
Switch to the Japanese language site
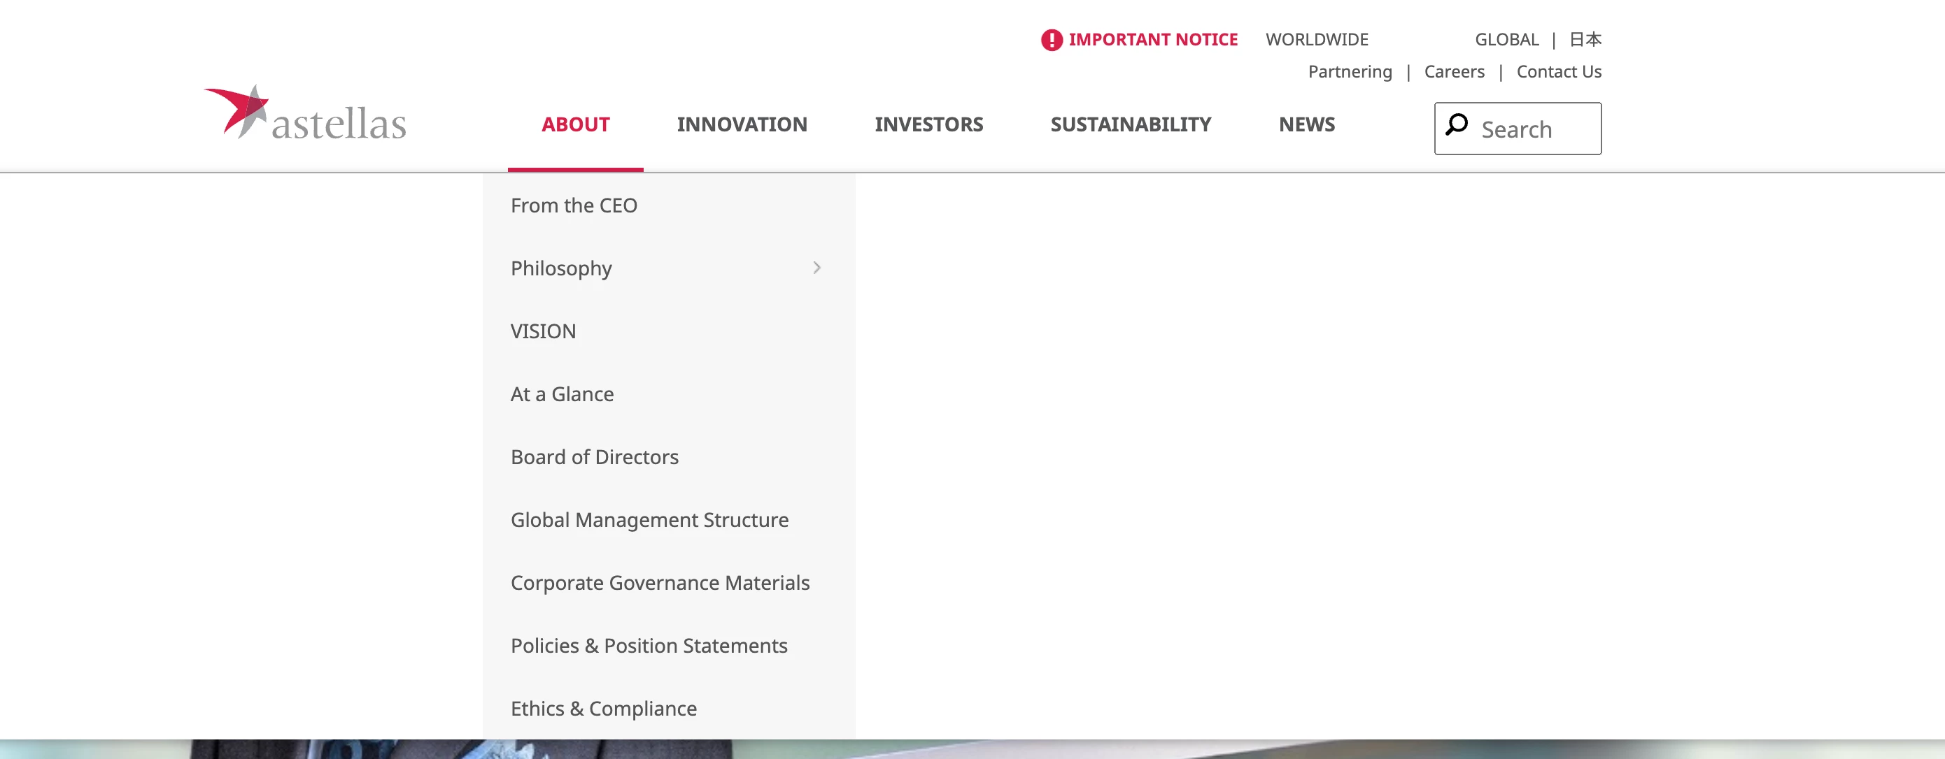coord(1585,40)
